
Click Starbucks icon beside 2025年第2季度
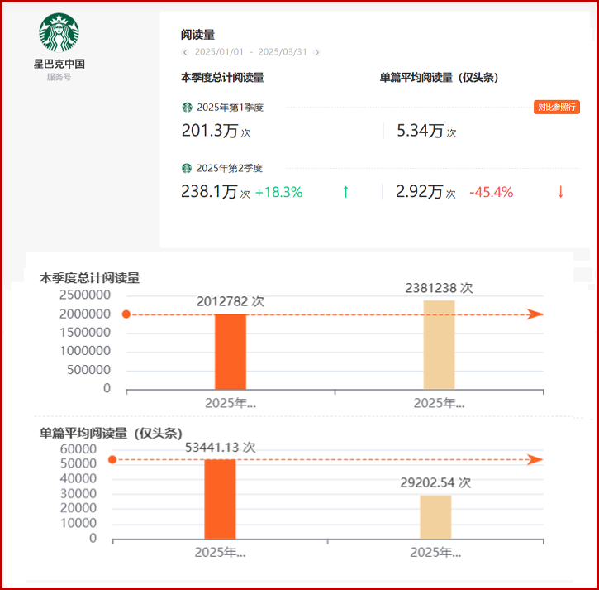coord(187,168)
